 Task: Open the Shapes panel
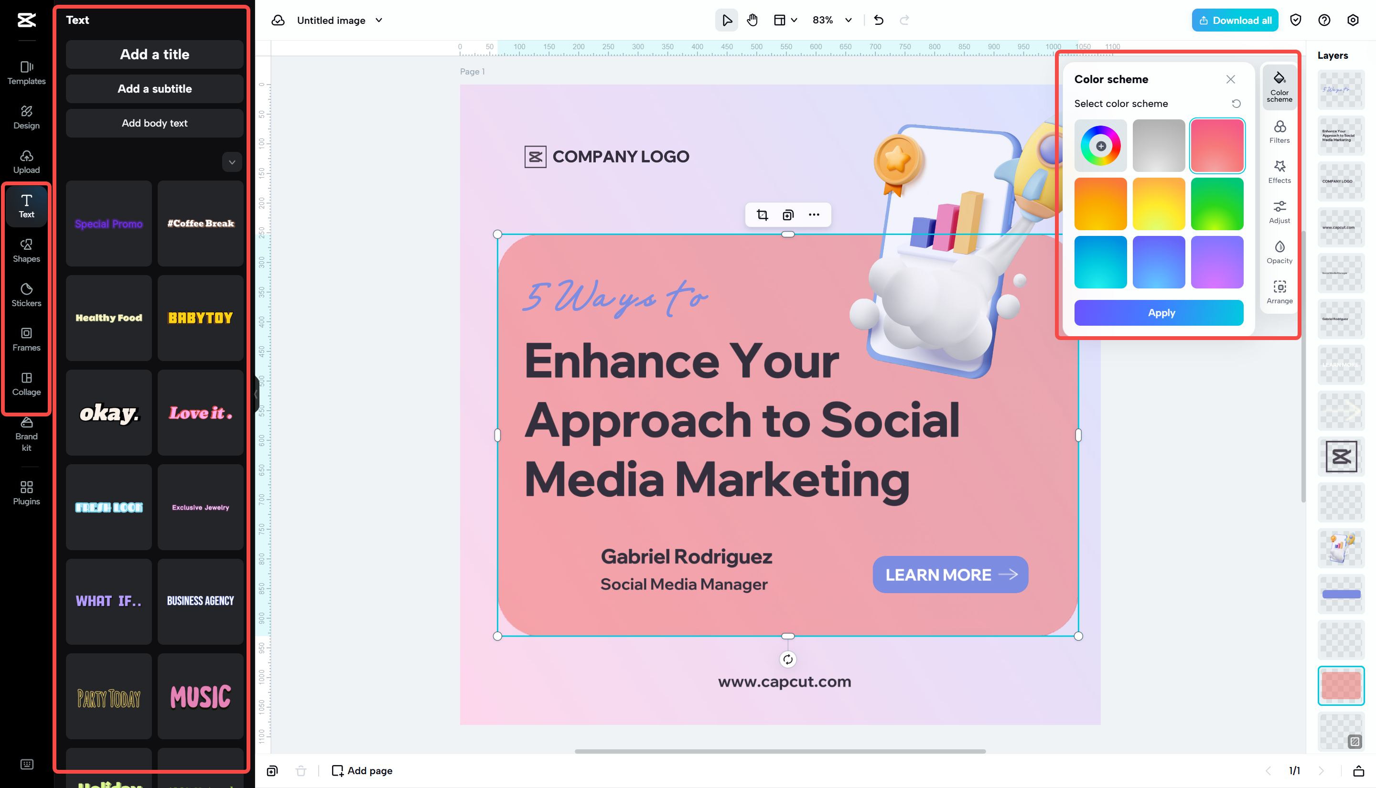pos(26,250)
